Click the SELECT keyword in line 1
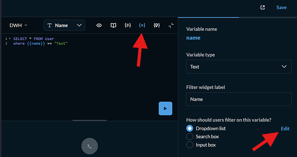This screenshot has height=157, width=297. click(20, 39)
